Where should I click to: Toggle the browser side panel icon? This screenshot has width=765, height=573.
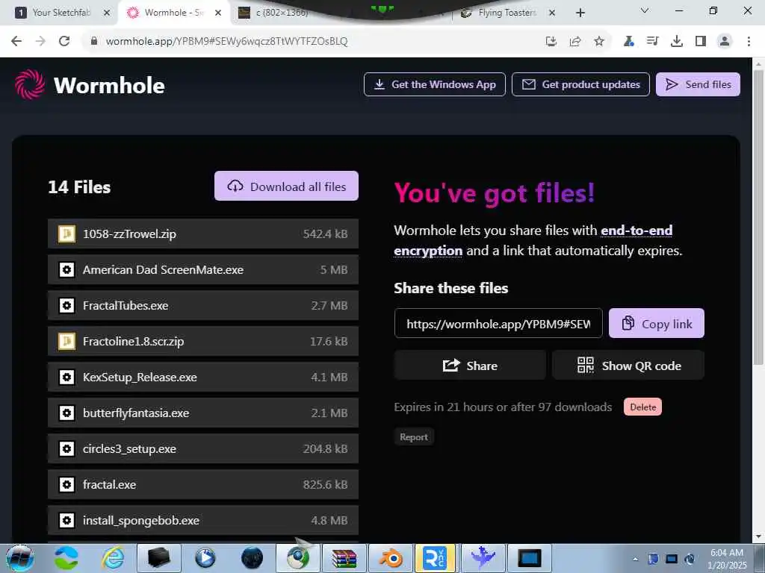coord(701,42)
